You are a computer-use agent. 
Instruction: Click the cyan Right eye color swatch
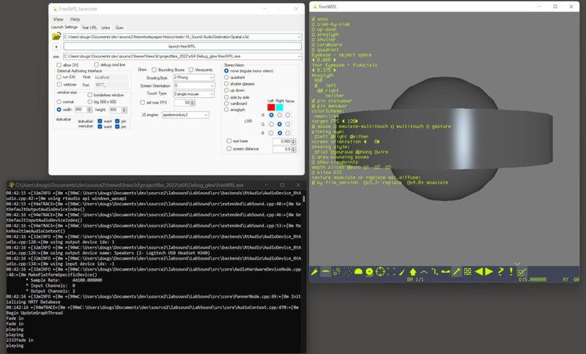[x=279, y=108]
